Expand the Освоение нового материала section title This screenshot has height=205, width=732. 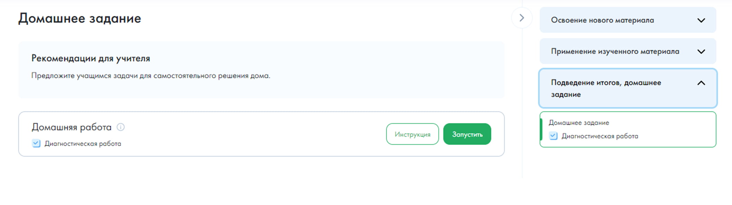pyautogui.click(x=602, y=20)
